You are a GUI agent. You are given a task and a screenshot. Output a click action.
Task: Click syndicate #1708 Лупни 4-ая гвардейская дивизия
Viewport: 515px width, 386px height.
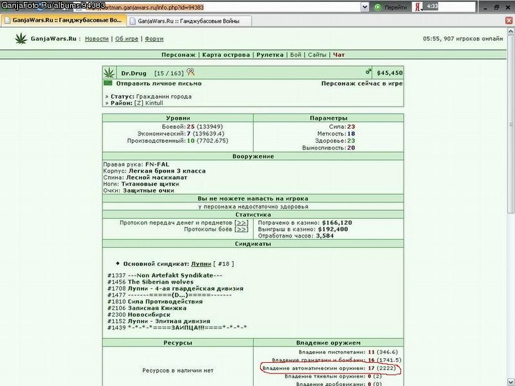[175, 289]
